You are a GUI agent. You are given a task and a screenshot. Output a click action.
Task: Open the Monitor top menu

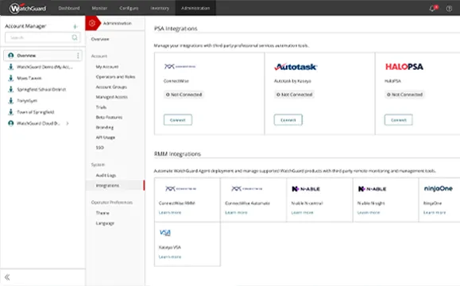(x=99, y=8)
